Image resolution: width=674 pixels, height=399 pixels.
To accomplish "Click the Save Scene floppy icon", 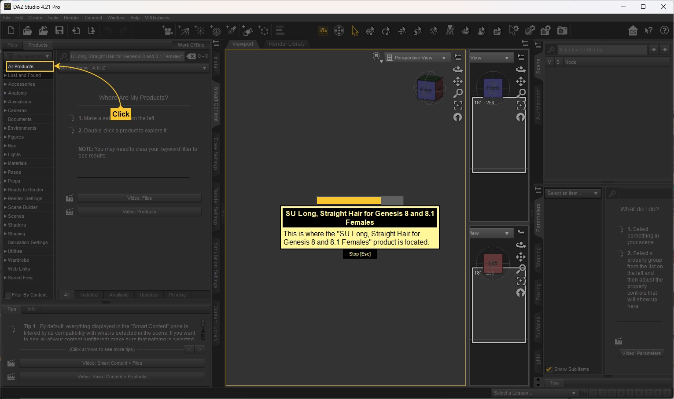I will pos(59,30).
